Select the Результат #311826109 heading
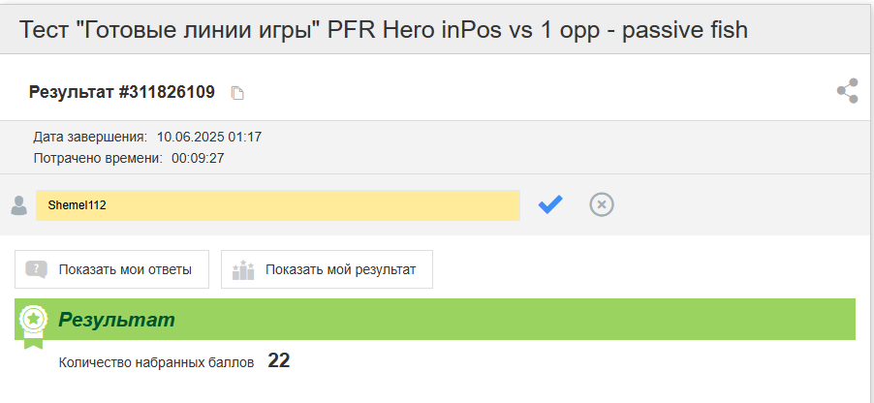Viewport: 874px width, 403px height. pyautogui.click(x=121, y=92)
